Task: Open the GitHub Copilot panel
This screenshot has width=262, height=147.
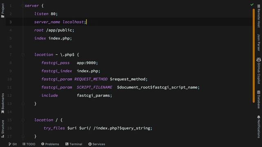Action: tap(259, 71)
